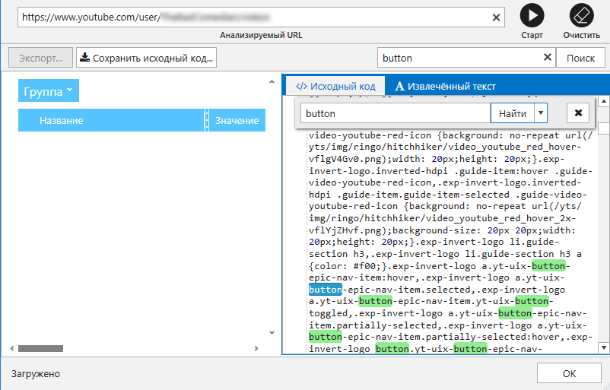Image resolution: width=610 pixels, height=390 pixels.
Task: Click Найти to find the next match
Action: pos(512,113)
